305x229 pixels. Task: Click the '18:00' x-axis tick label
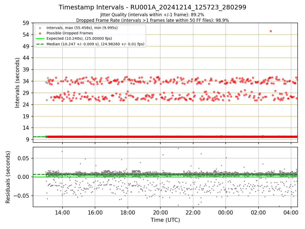pyautogui.click(x=128, y=212)
